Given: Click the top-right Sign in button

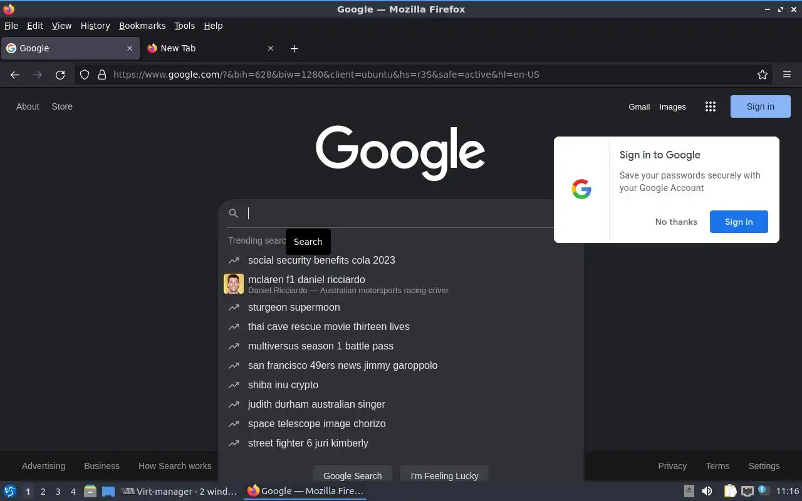Looking at the screenshot, I should [x=761, y=106].
